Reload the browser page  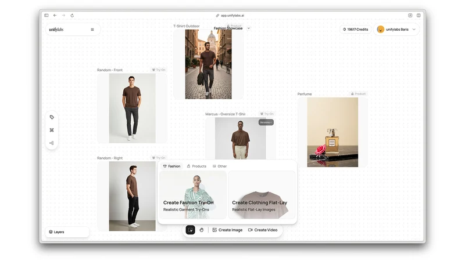[72, 16]
